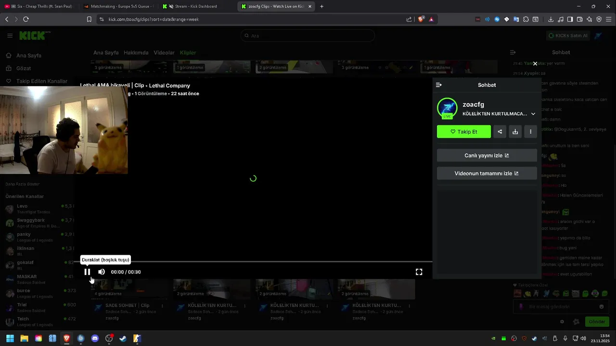Open the browser main menu
Image resolution: width=616 pixels, height=346 pixels.
609,19
